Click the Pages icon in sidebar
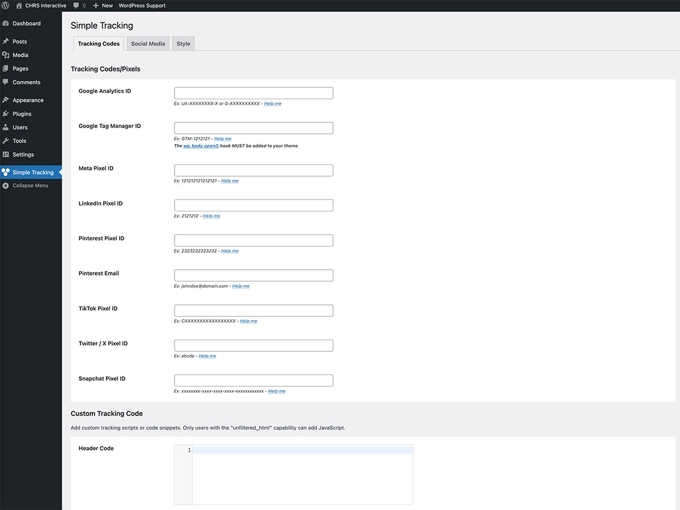 coord(6,69)
